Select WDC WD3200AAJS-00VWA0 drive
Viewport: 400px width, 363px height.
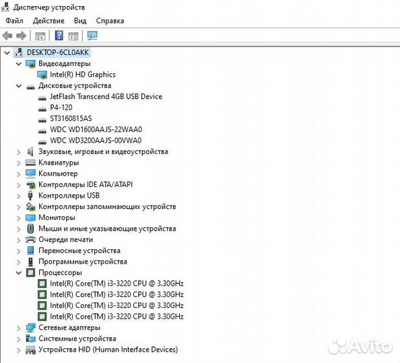click(96, 140)
